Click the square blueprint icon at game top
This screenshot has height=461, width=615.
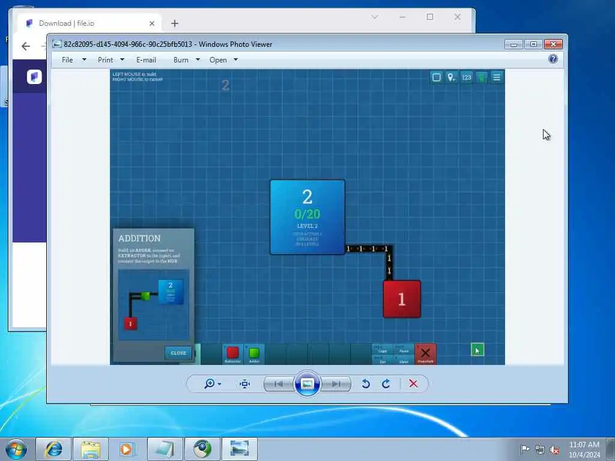tap(436, 77)
